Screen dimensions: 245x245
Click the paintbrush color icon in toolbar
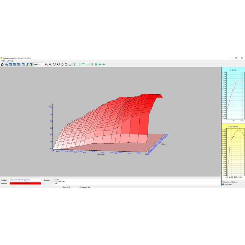[x=27, y=64]
